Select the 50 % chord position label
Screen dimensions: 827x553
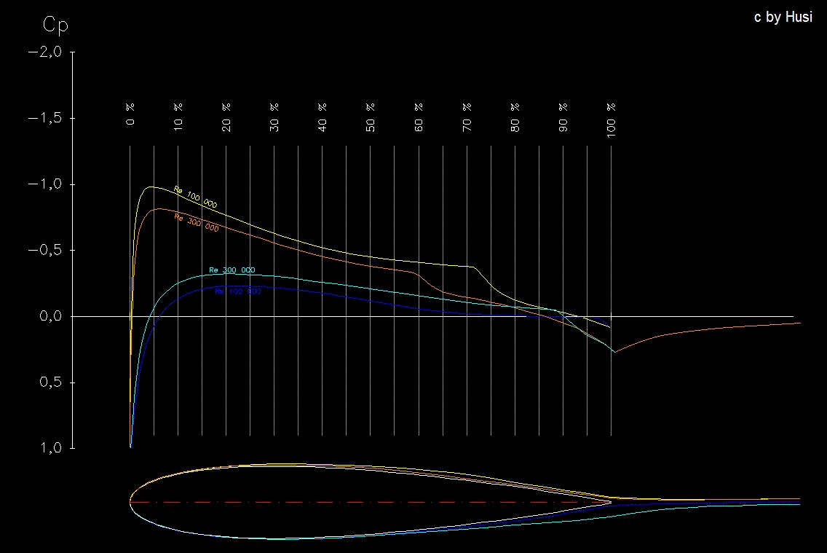pyautogui.click(x=371, y=115)
